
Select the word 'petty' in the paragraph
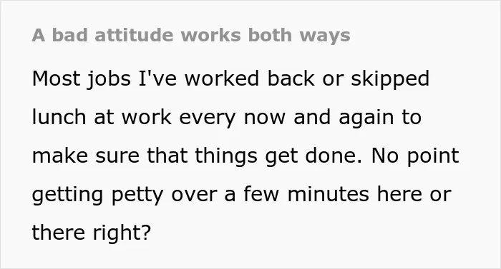pyautogui.click(x=137, y=196)
